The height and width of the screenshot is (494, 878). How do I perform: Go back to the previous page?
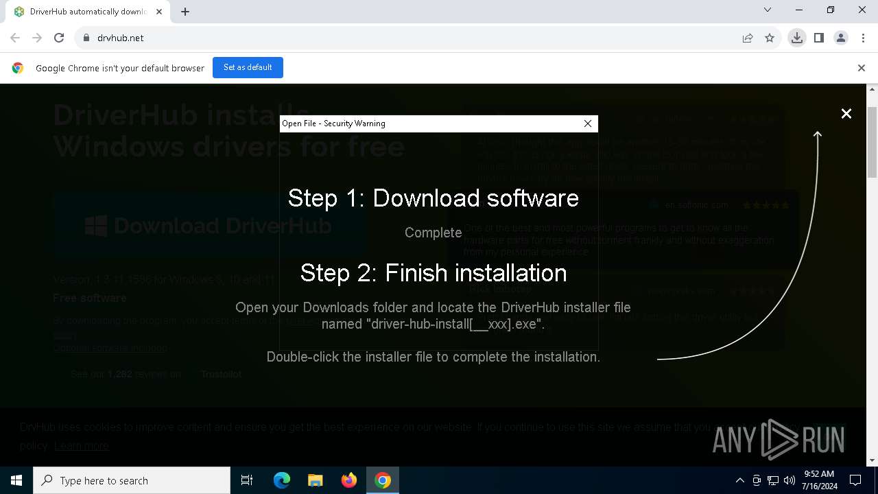[15, 38]
